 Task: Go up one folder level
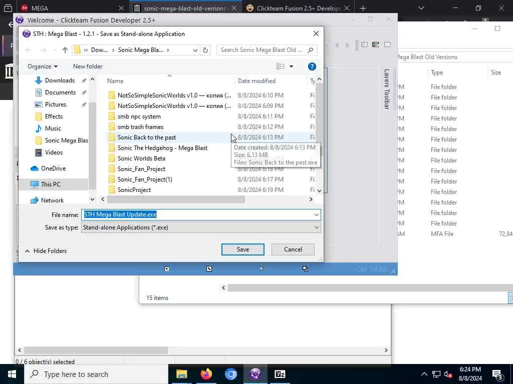(x=65, y=50)
